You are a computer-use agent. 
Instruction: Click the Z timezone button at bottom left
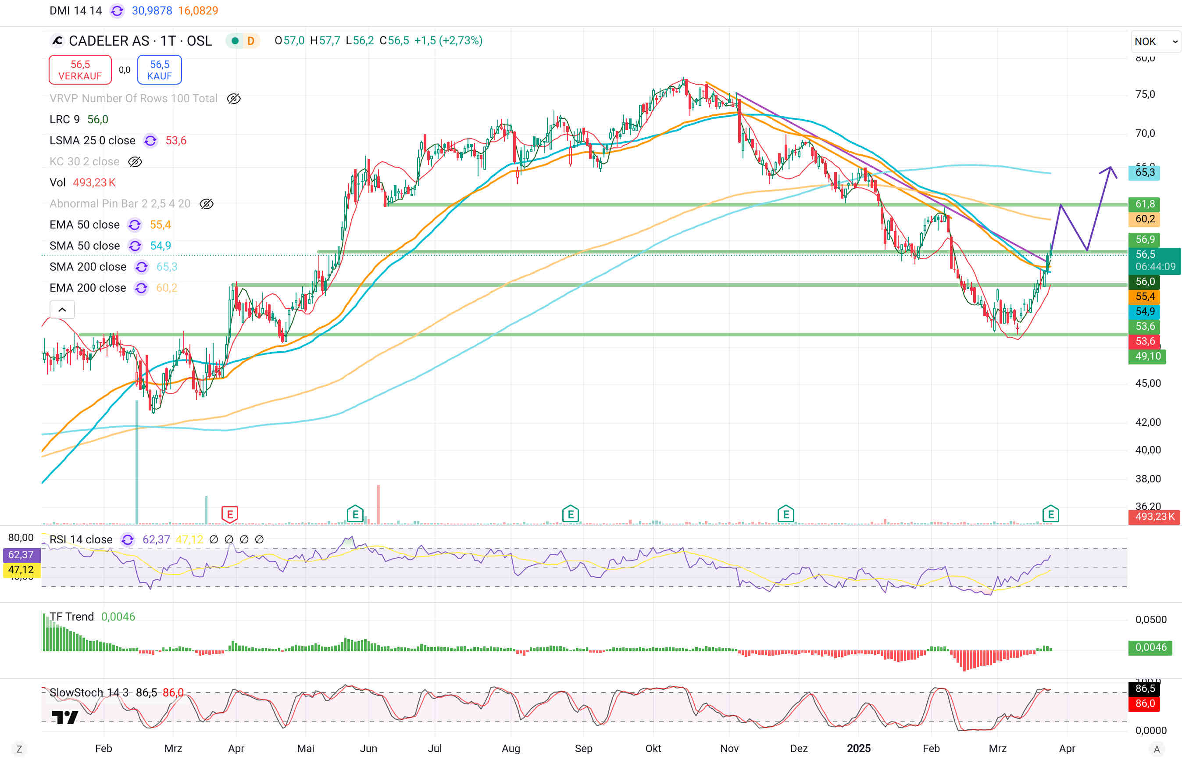(19, 749)
